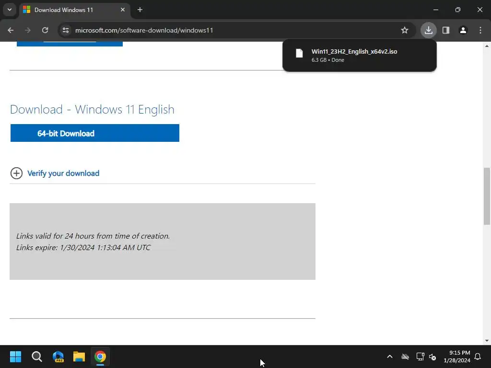The image size is (491, 368).
Task: Click the Download - Windows 11 English heading
Action: coord(92,110)
